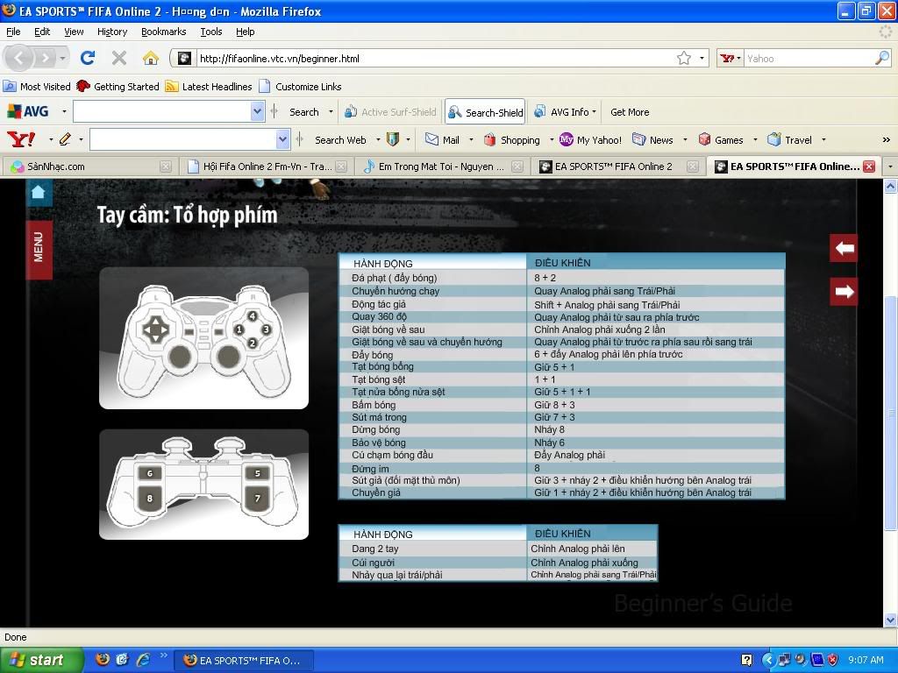Screen dimensions: 898x673
Task: Open the Edit menu
Action: [42, 32]
